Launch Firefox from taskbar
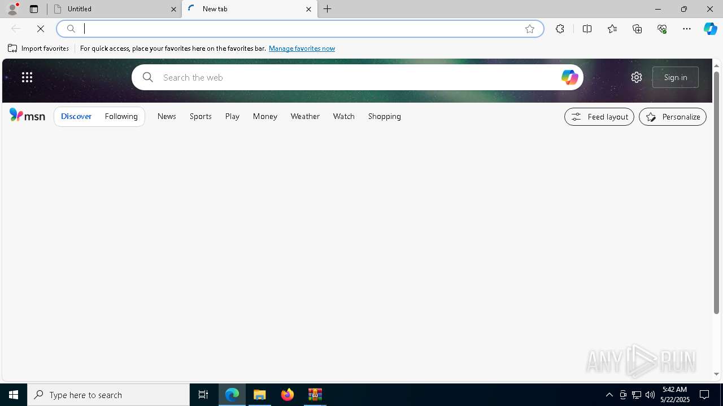This screenshot has width=723, height=406. pyautogui.click(x=288, y=395)
